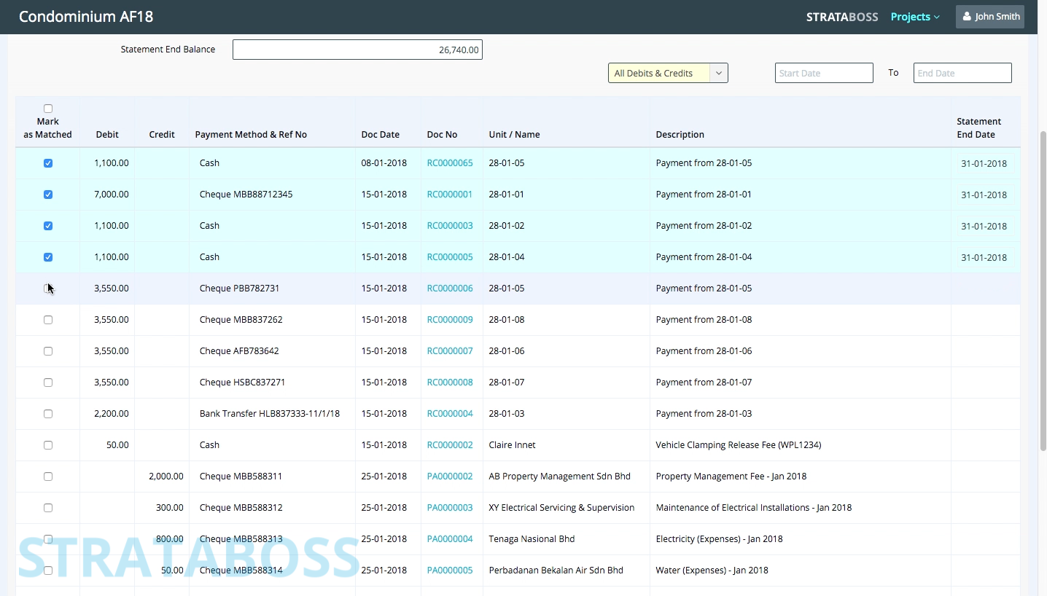
Task: Click the Claire Innet name cell
Action: (513, 445)
